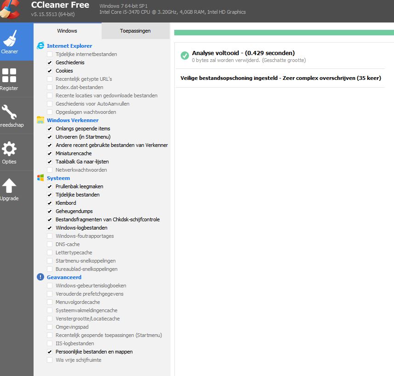Enable Recente locaties van gedownloade bestanden
The image size is (394, 376).
pos(50,95)
